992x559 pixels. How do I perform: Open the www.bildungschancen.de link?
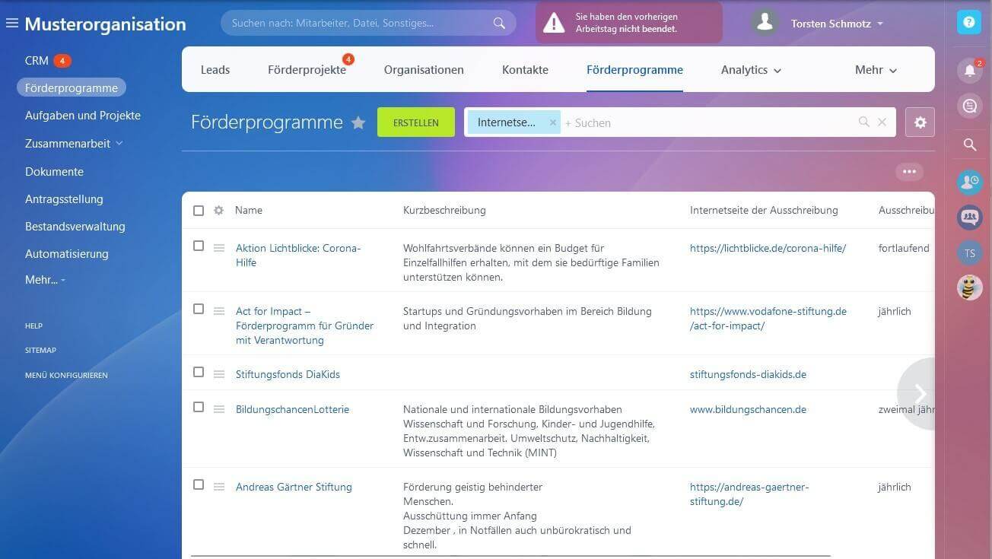(x=748, y=409)
